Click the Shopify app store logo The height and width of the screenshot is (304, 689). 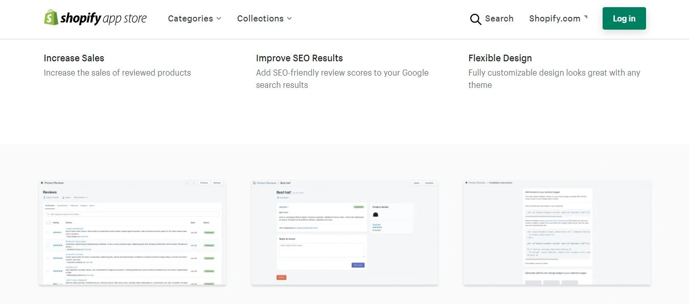tap(95, 18)
